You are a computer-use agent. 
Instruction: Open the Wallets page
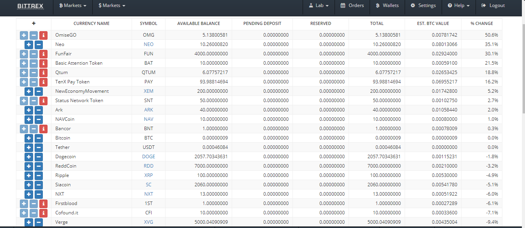[x=387, y=6]
